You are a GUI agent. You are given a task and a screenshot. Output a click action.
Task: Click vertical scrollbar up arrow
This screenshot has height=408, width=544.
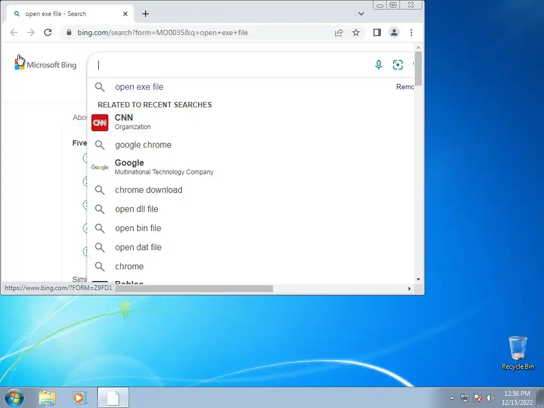click(419, 47)
